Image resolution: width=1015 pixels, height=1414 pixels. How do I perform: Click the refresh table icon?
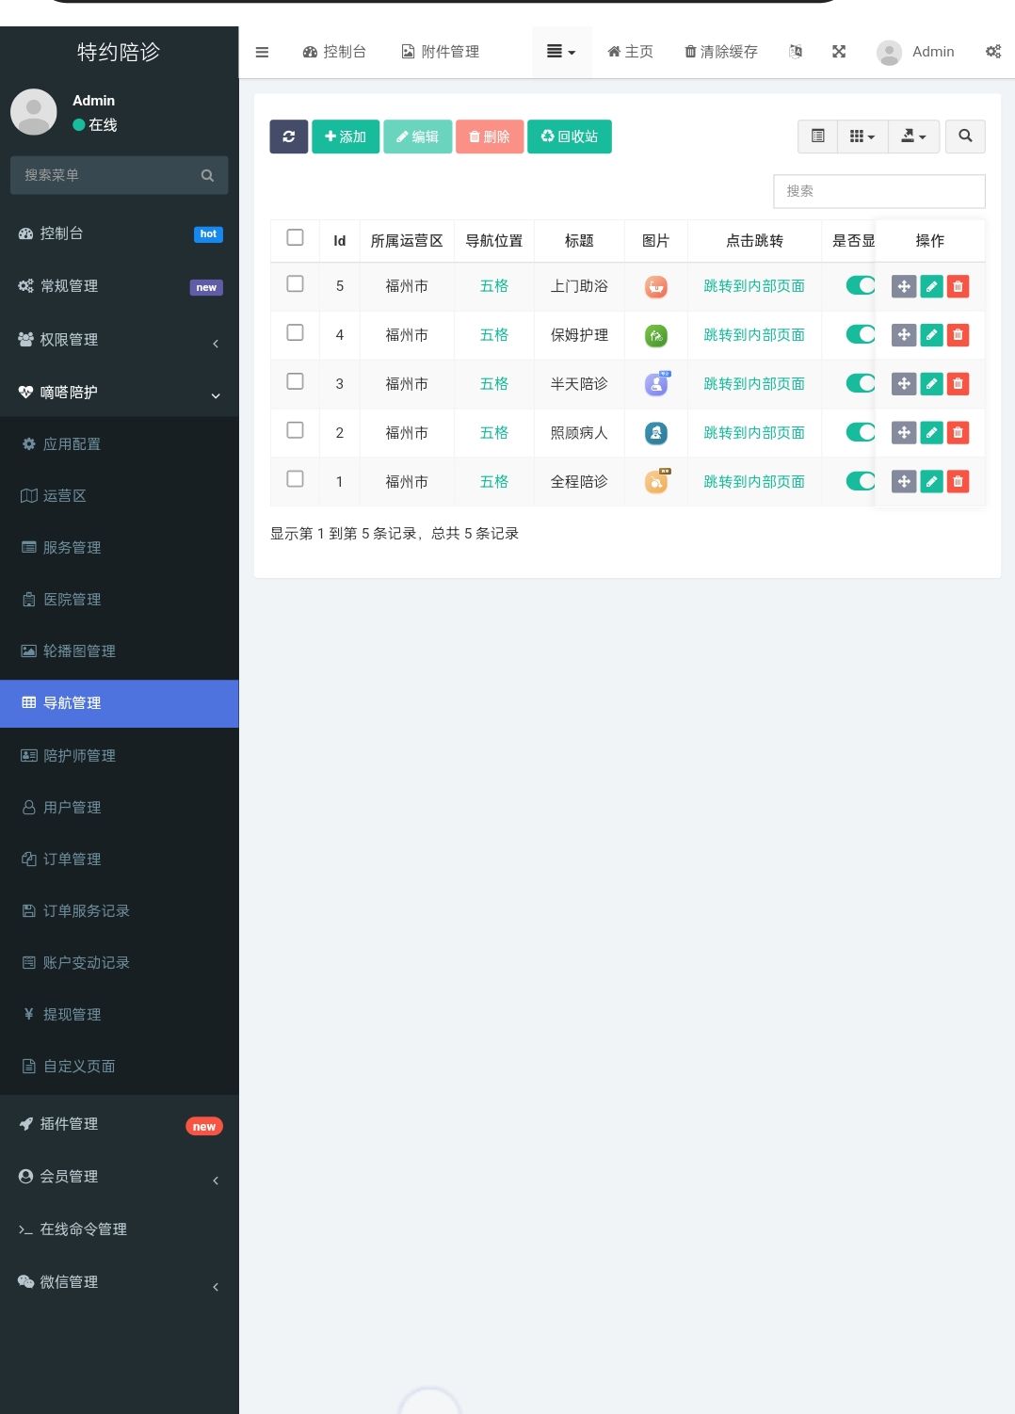(288, 137)
